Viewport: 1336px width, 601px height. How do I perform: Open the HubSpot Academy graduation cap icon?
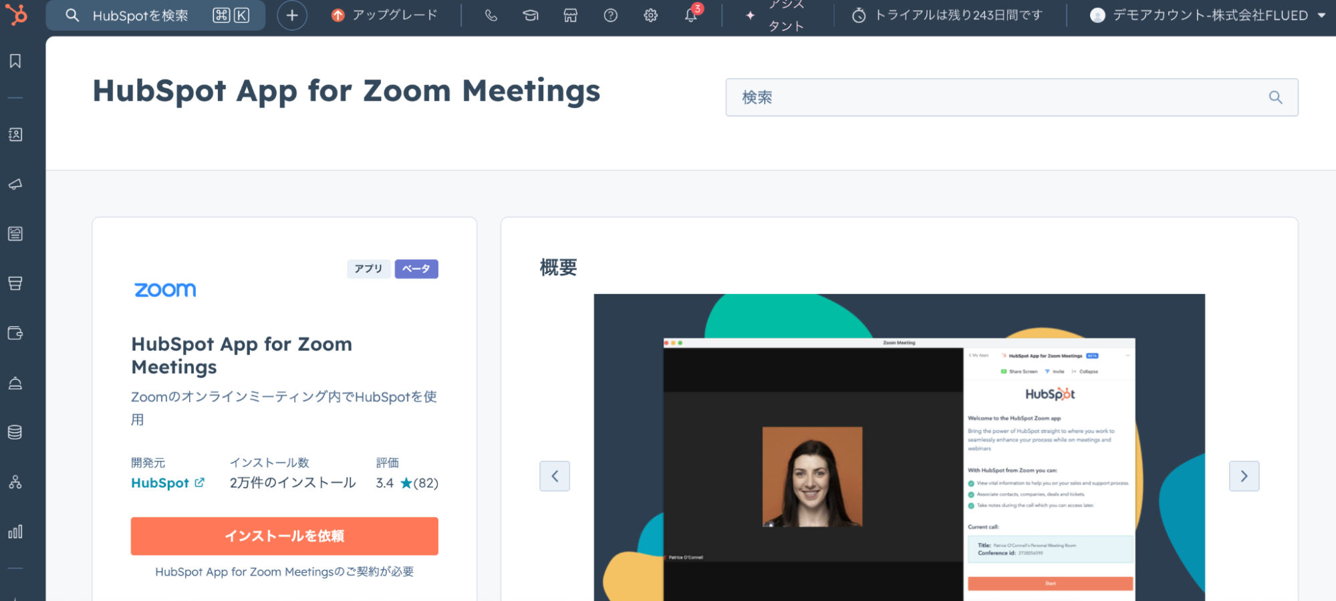[531, 15]
